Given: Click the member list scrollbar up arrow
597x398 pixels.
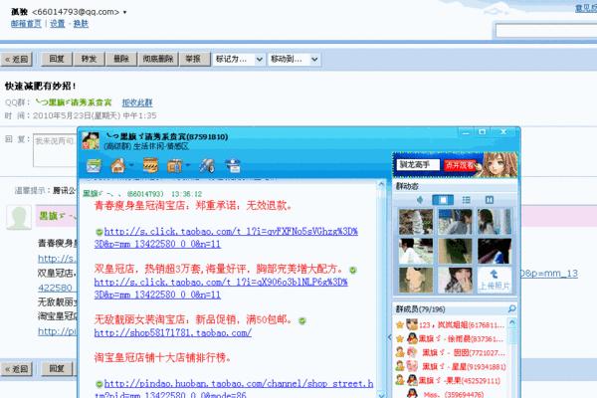Looking at the screenshot, I should pos(512,323).
